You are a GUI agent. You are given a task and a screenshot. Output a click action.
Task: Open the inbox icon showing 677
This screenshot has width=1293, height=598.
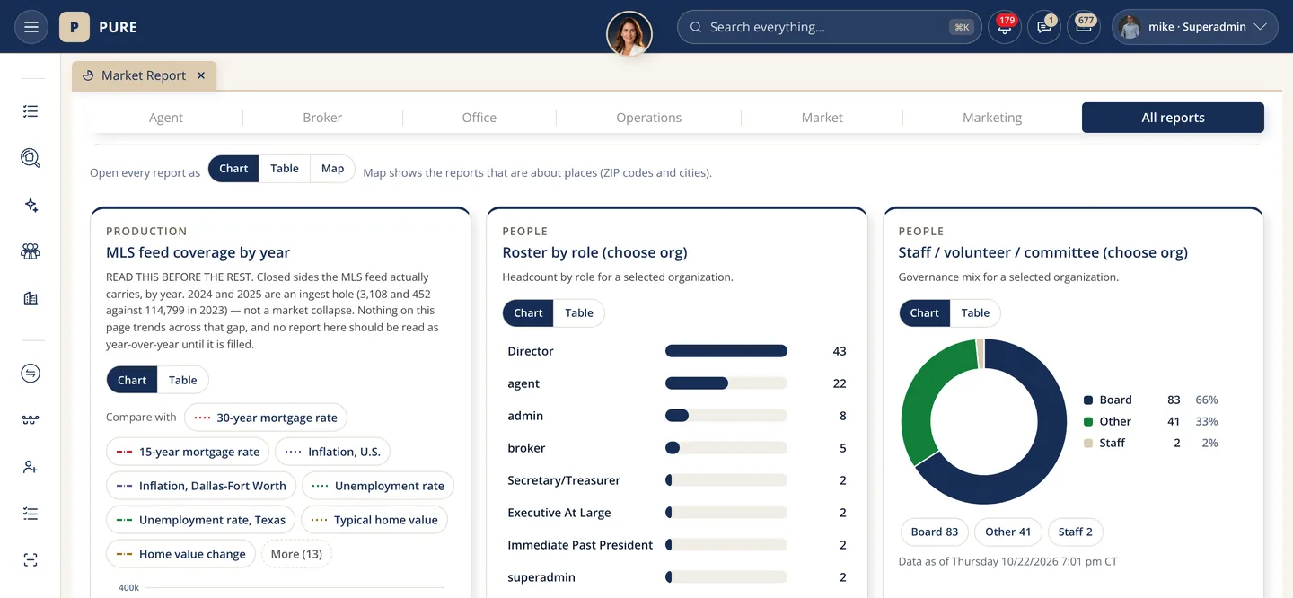pos(1084,27)
